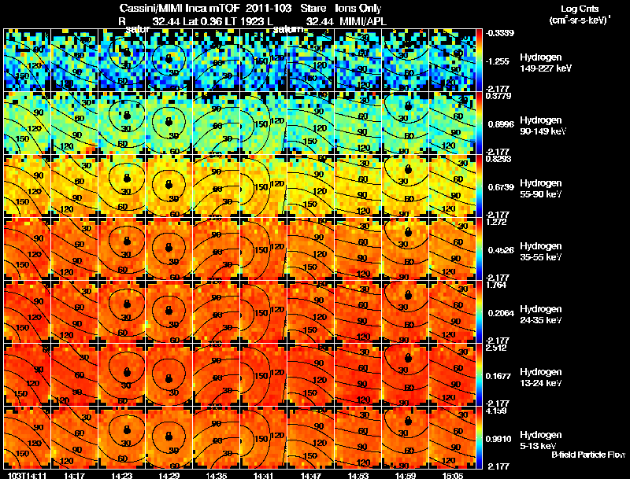Select the 14:23 time axis label
Viewport: 630px width, 479px height.
click(x=122, y=475)
